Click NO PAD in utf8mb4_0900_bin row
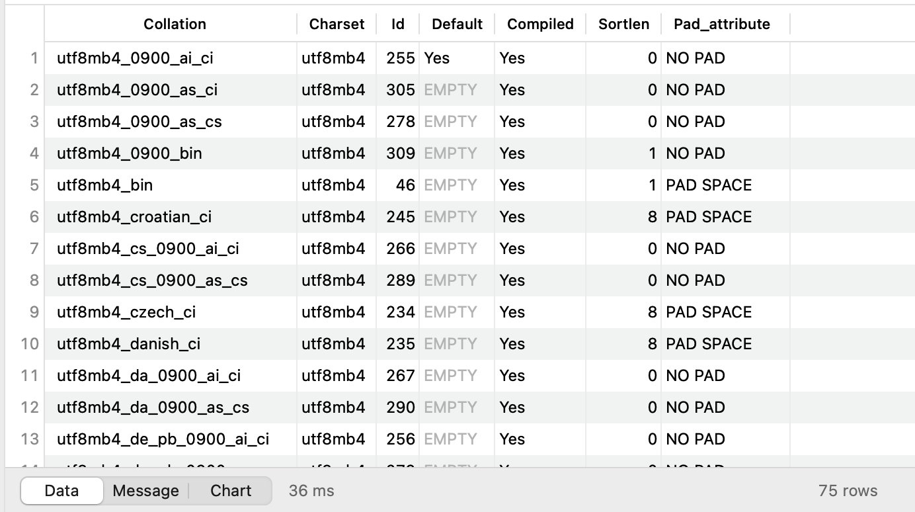 point(696,153)
